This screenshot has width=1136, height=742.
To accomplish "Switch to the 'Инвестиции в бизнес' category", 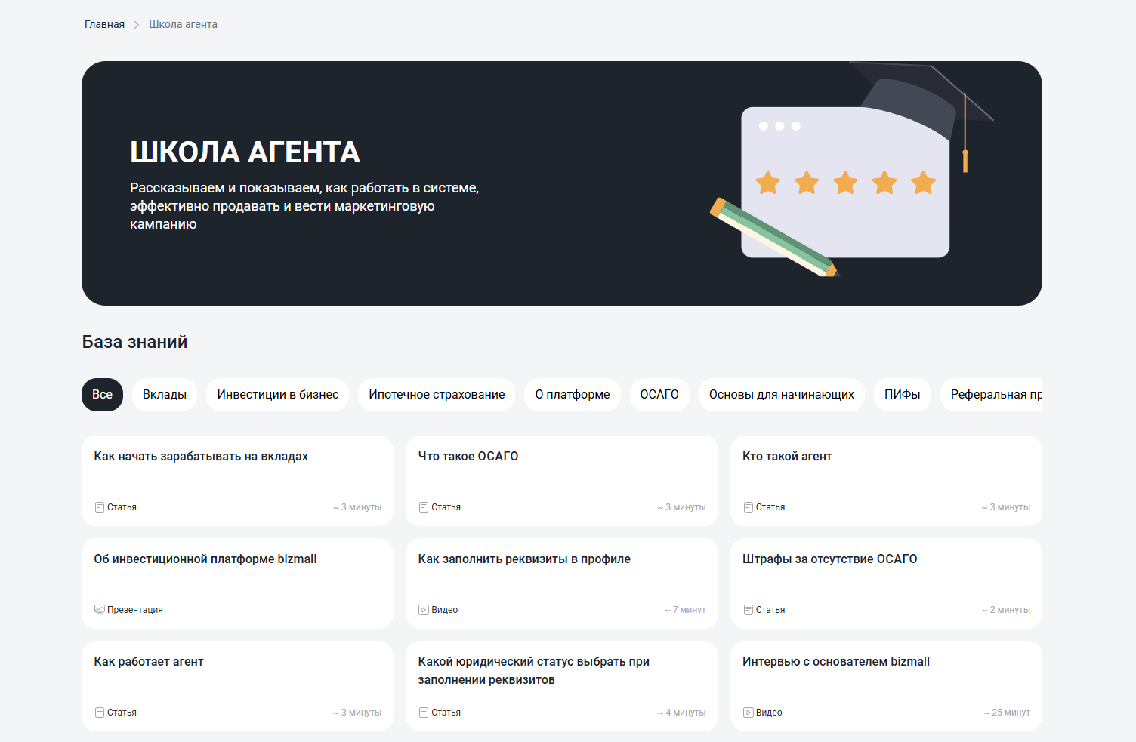I will click(x=277, y=394).
